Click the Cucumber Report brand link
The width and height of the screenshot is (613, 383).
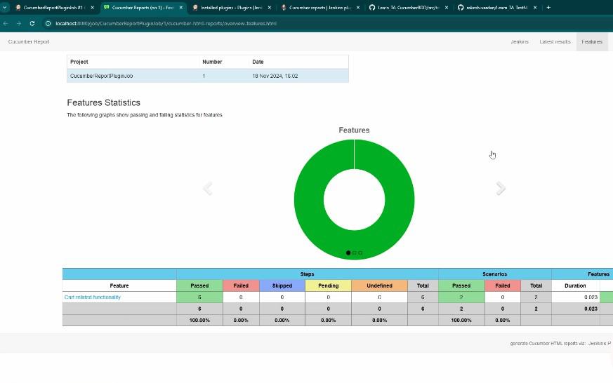[x=29, y=42]
